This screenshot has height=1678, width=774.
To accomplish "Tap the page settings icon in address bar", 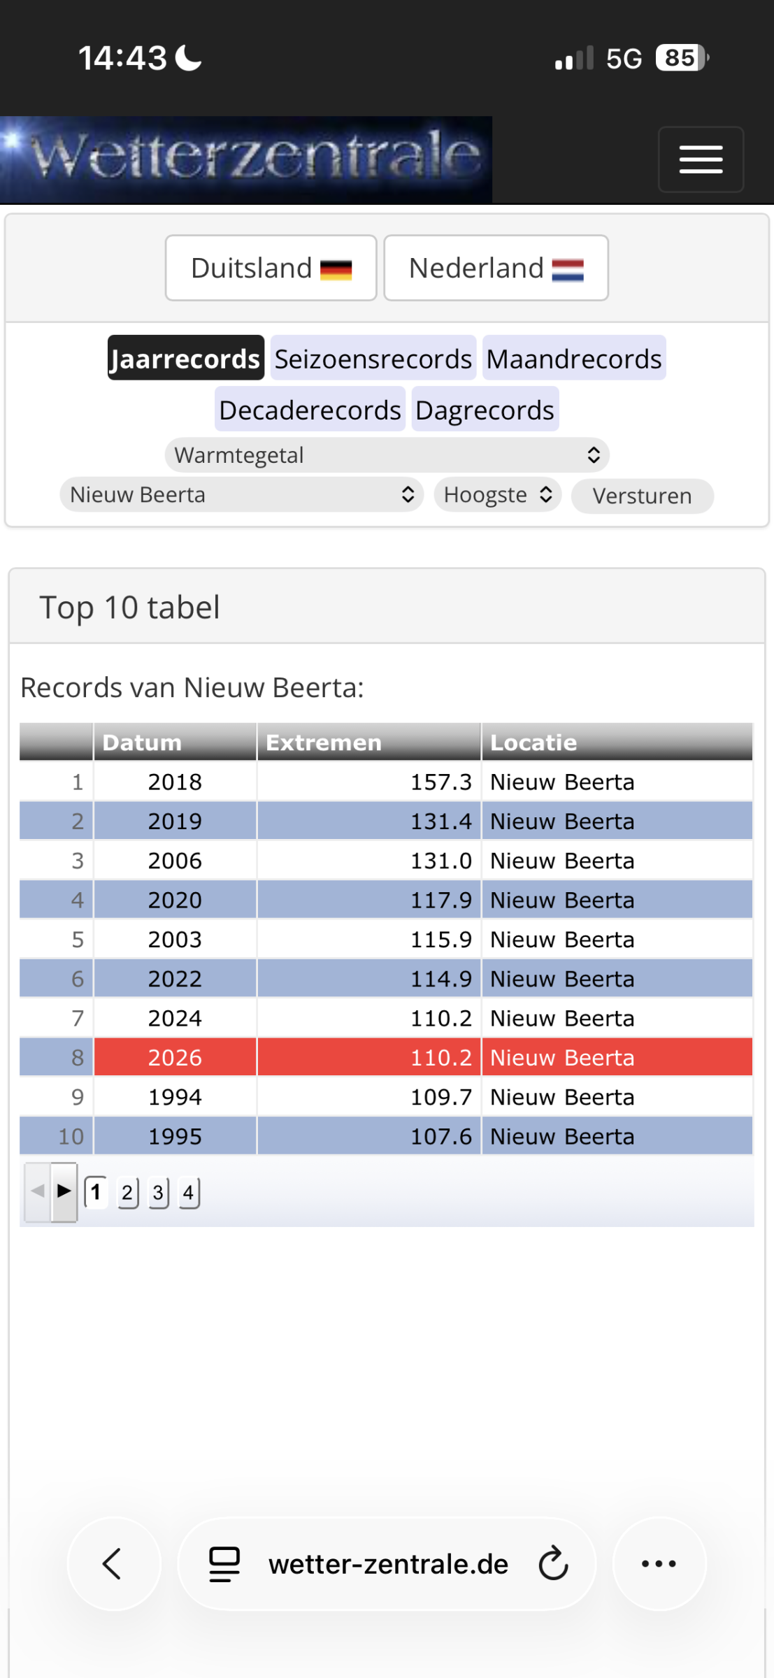I will [224, 1564].
